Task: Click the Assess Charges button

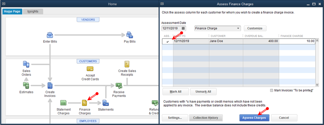Action: click(254, 118)
